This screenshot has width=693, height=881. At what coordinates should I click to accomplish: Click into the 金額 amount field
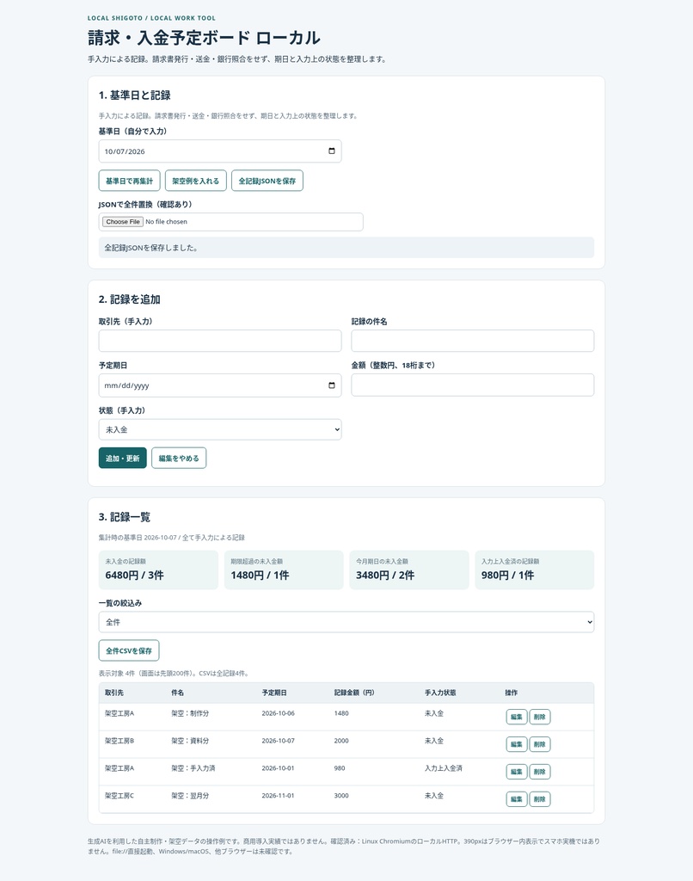tap(473, 385)
